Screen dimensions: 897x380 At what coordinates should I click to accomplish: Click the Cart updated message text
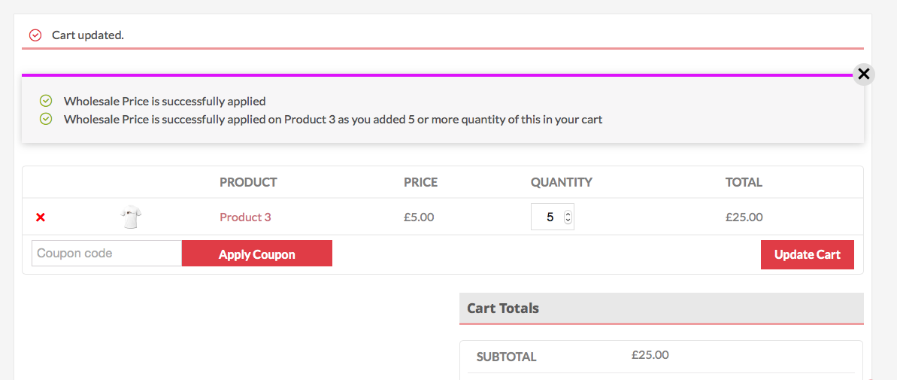click(88, 35)
